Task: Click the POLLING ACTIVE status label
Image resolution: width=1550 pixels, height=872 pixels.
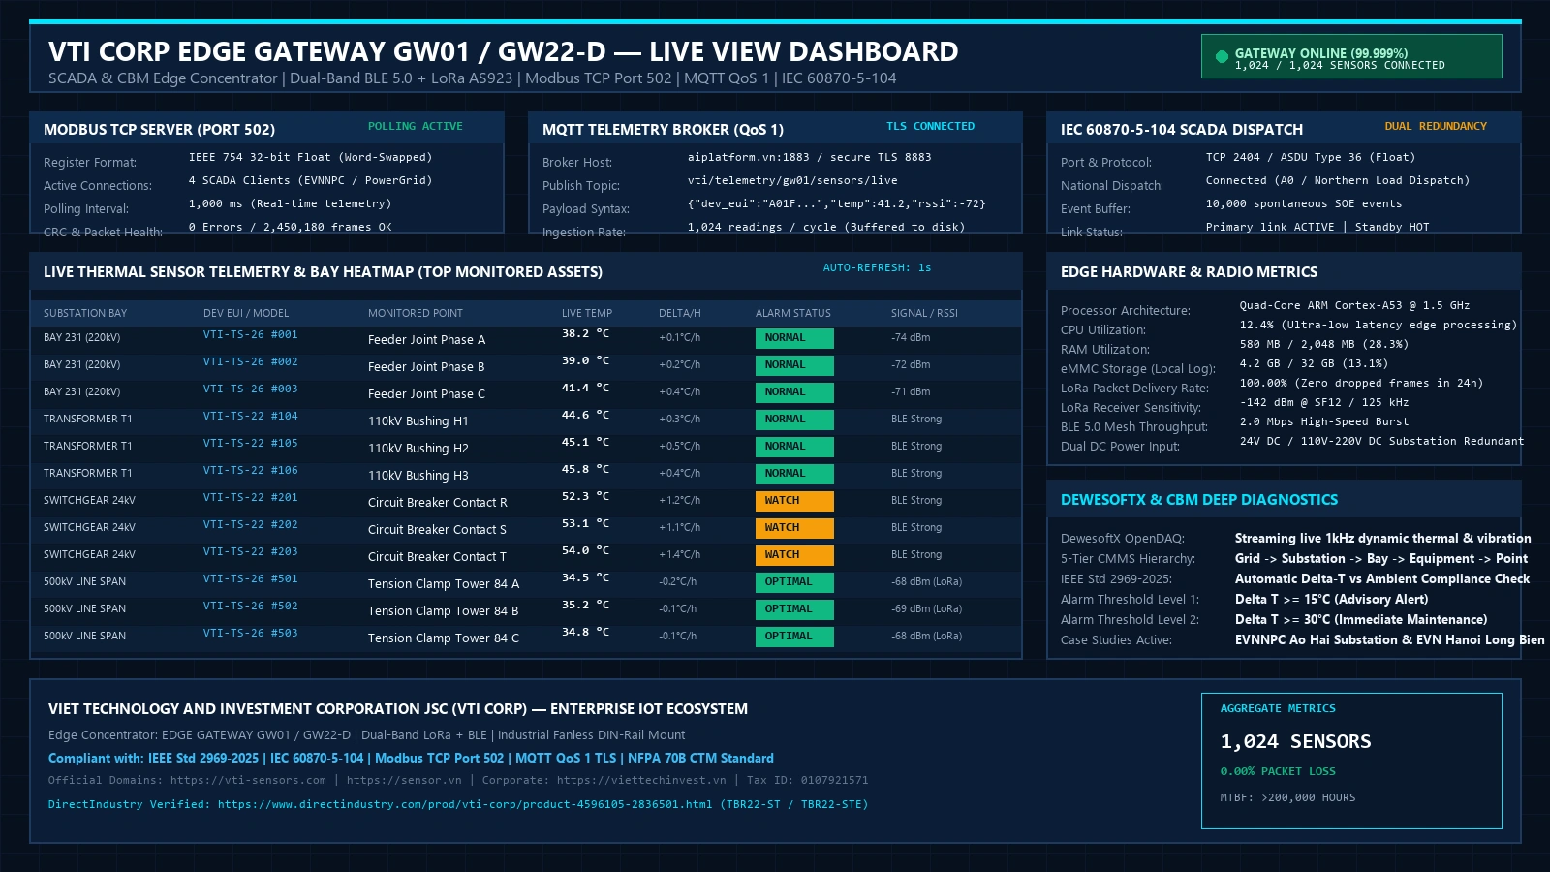Action: point(416,126)
